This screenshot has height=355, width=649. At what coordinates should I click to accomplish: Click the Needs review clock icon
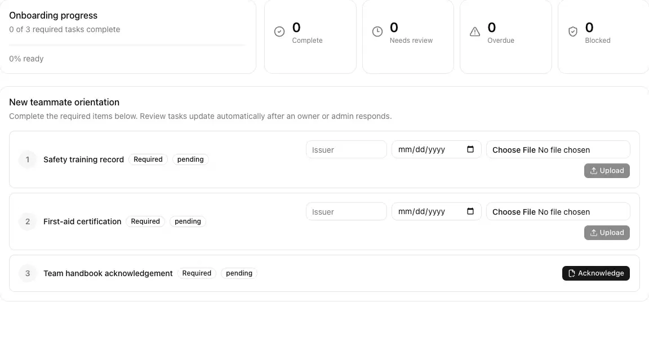(x=377, y=32)
